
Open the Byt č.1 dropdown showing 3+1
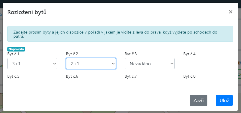point(32,64)
